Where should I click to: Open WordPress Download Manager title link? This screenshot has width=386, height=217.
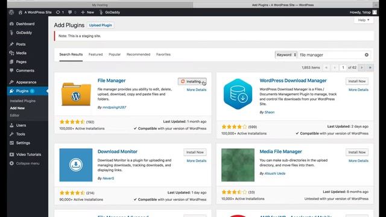tap(293, 80)
